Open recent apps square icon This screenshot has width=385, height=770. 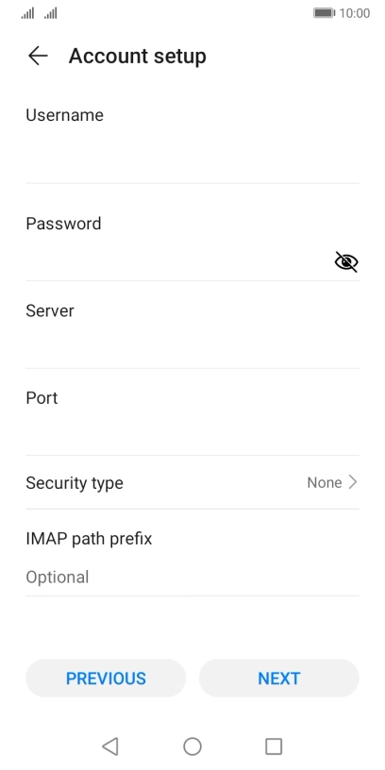[274, 746]
